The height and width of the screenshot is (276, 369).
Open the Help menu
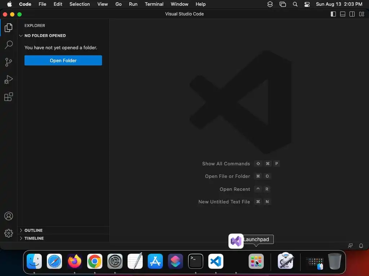200,4
